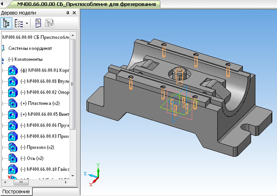277x196 pixels.
Task: Expand the Прижим (x2) tree node
Action: tap(3, 148)
